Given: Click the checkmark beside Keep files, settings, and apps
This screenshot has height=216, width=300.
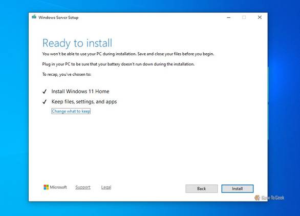Looking at the screenshot, I should pyautogui.click(x=45, y=102).
